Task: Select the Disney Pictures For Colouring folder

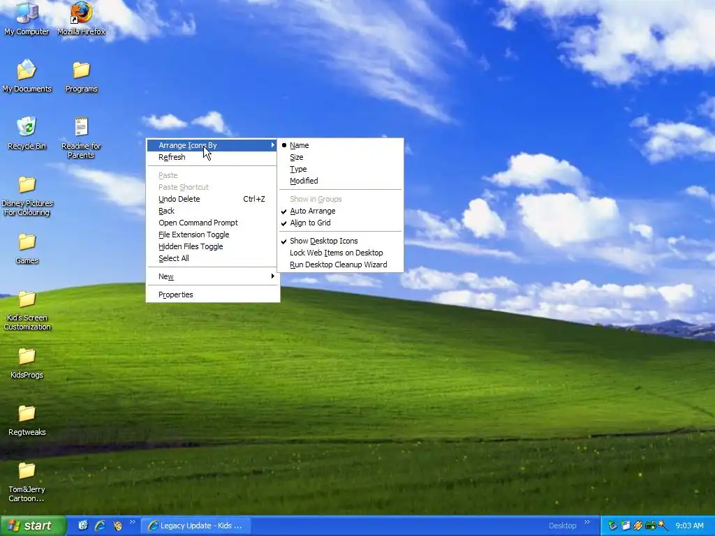Action: [27, 195]
